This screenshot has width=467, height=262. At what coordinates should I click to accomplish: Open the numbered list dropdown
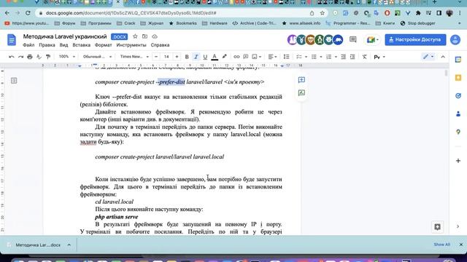pos(331,57)
